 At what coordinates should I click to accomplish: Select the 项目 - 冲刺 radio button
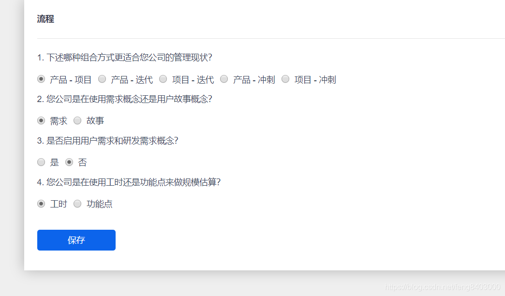click(x=285, y=79)
